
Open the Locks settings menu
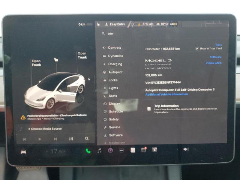111,80
